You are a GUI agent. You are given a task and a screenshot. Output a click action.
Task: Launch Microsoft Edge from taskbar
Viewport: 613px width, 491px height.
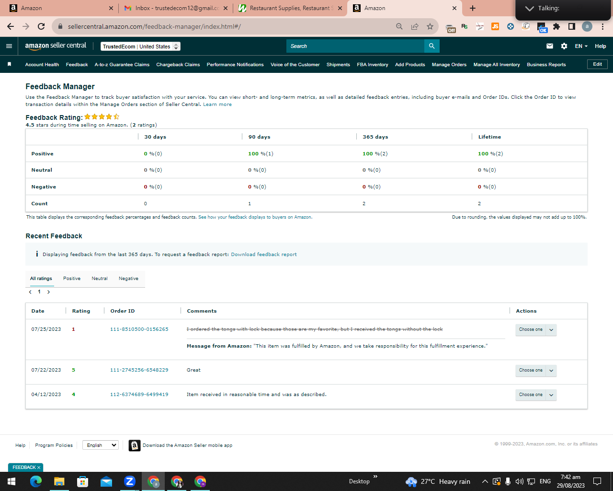36,481
